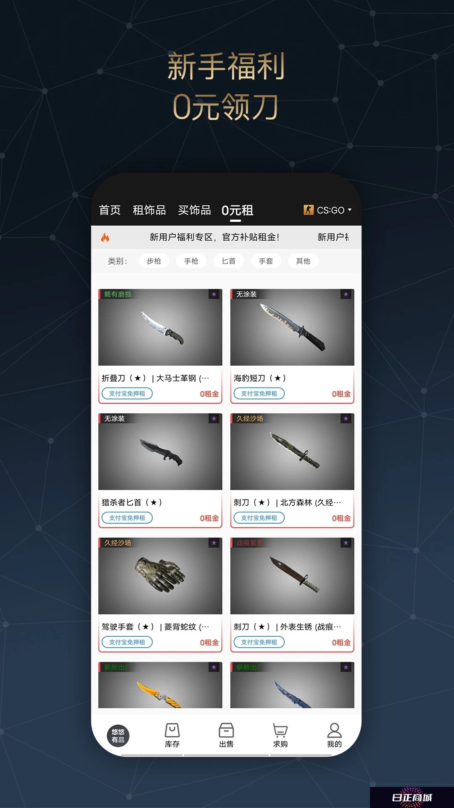Select the 匕首 category filter
The width and height of the screenshot is (454, 808).
click(x=229, y=261)
